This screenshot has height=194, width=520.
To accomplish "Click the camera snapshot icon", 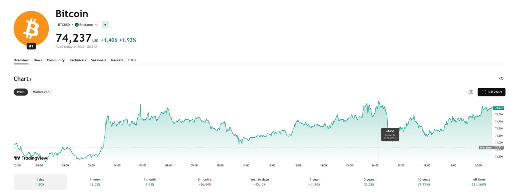I will tap(470, 92).
